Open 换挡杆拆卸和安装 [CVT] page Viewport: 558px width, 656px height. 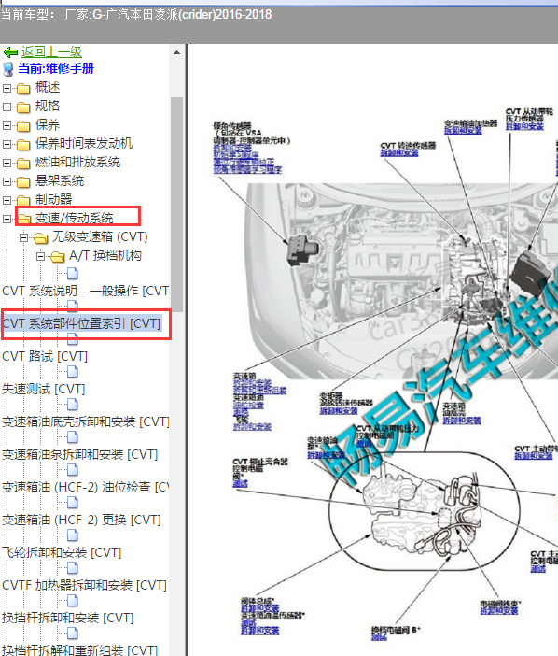click(x=68, y=618)
